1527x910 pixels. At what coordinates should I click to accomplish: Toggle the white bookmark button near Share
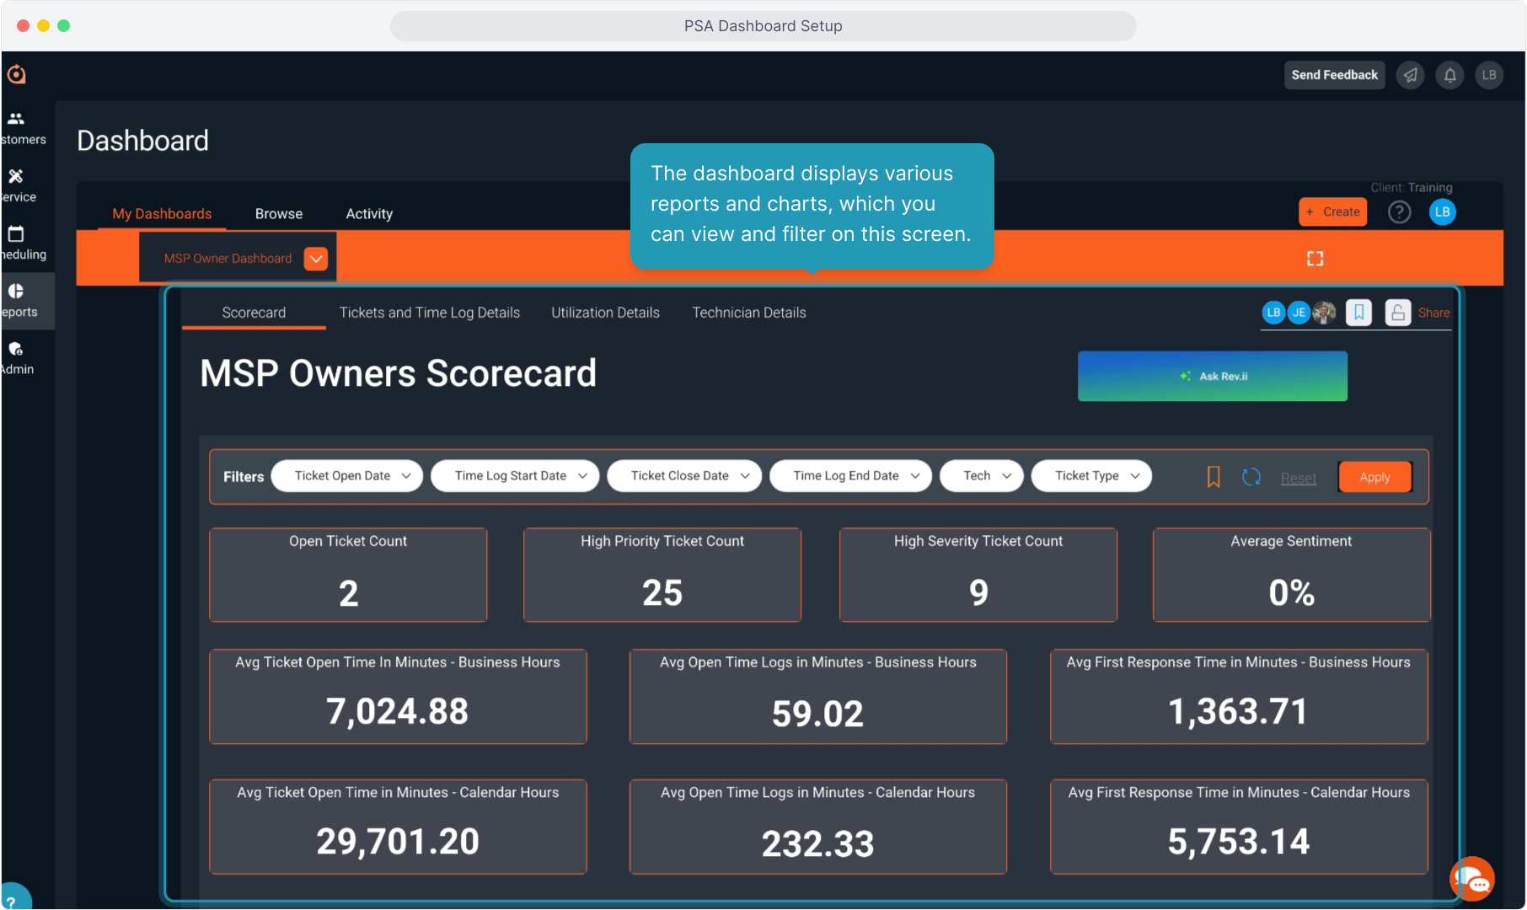[1358, 313]
